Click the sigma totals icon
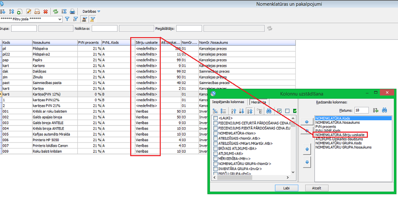Image resolution: width=398 pixels, height=197 pixels. click(x=64, y=12)
